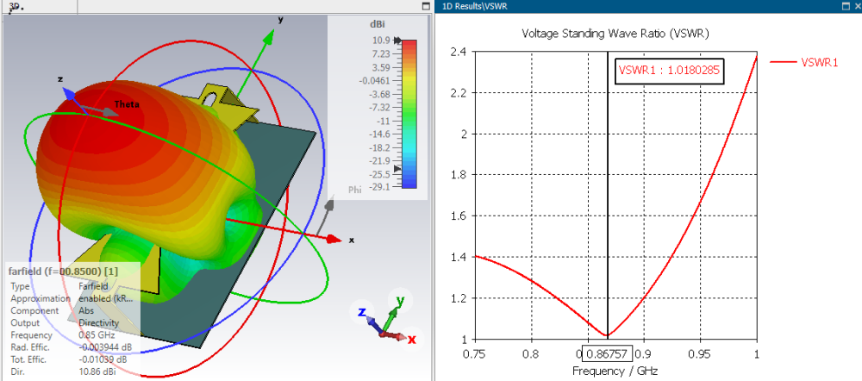Click the VSWR1 : 1.0180285 marker label
Screen dimensions: 862x381
coord(669,71)
